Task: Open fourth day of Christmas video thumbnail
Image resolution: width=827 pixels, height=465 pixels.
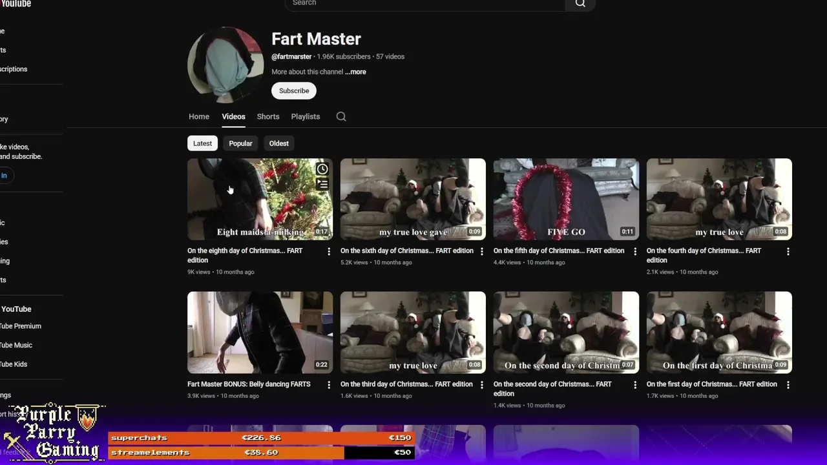Action: click(x=719, y=199)
